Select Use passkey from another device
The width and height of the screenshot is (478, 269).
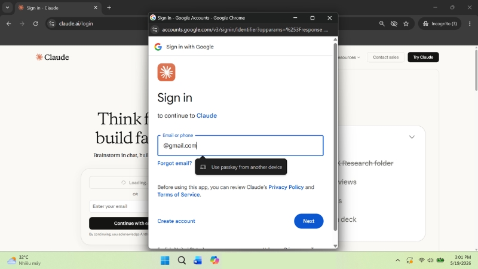tap(241, 167)
